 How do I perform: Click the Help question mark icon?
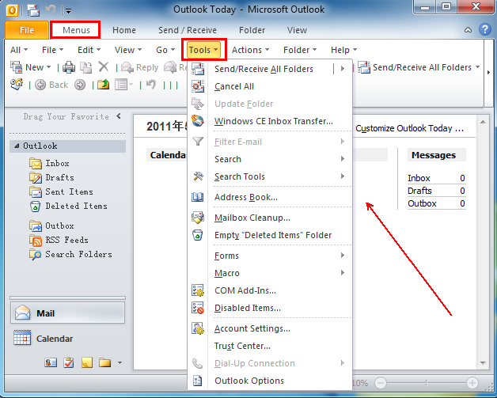[484, 29]
